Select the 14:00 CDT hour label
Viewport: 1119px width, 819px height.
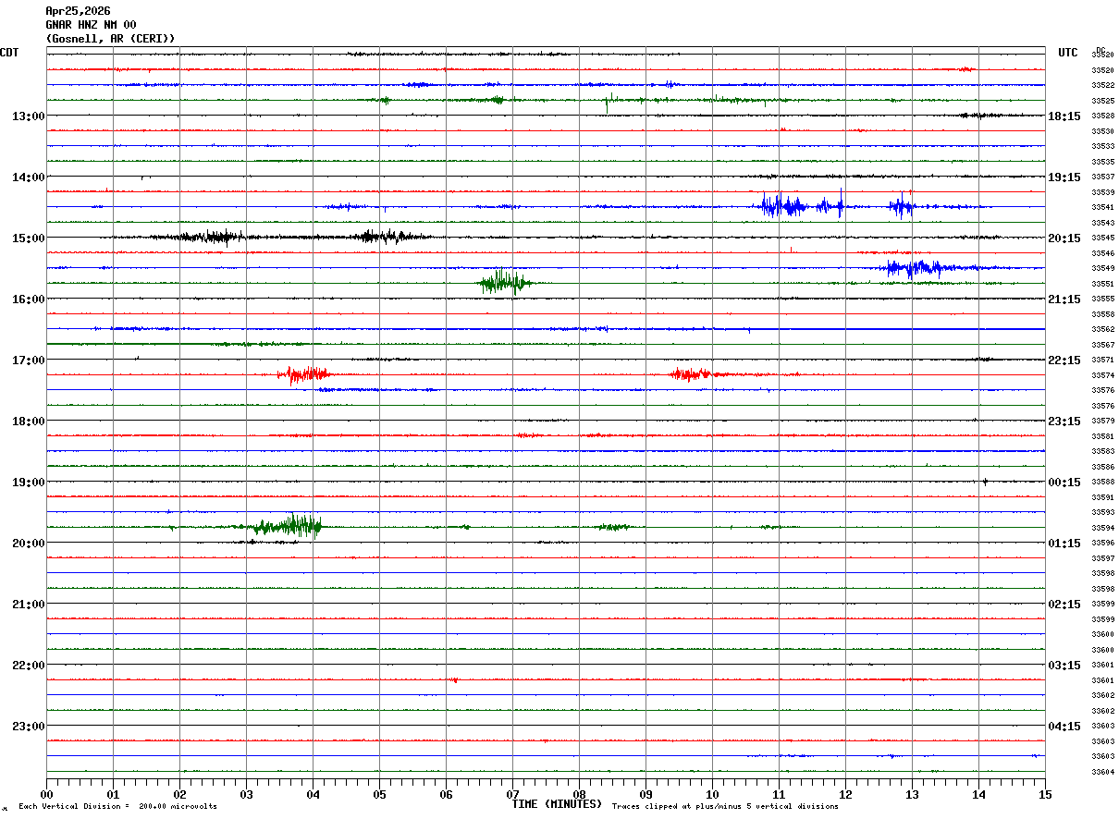point(28,177)
